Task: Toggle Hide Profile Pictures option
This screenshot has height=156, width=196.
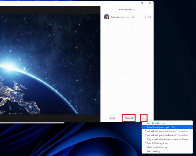Action: pyautogui.click(x=167, y=147)
